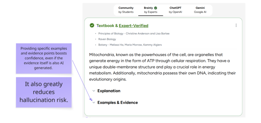Select the Raven Biology source entry
Viewport: 261px width, 123px height.
[x=107, y=39]
